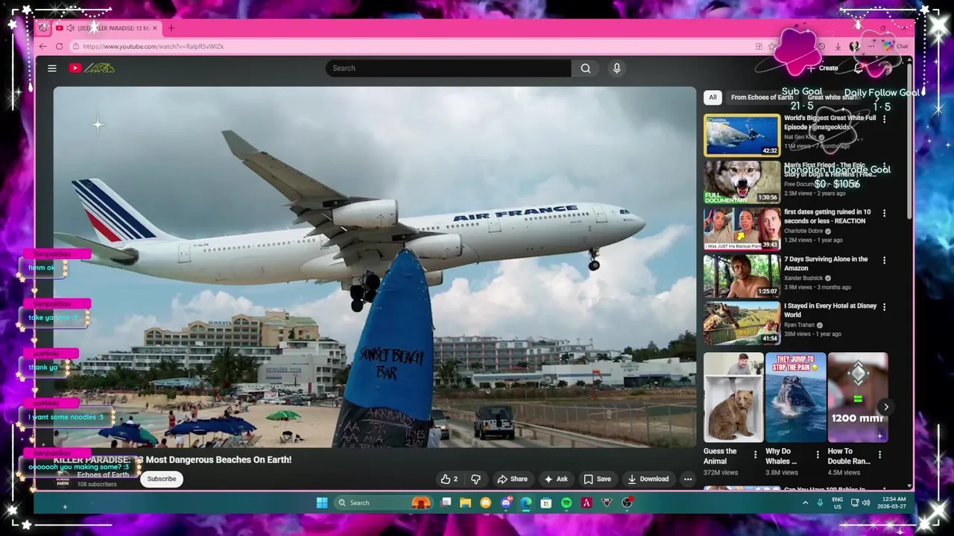Dislike the video with the thumbs down

[x=476, y=479]
